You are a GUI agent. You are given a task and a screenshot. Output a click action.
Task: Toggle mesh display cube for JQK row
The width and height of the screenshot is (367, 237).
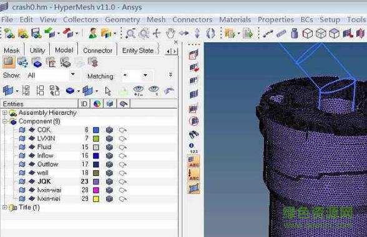click(x=109, y=181)
